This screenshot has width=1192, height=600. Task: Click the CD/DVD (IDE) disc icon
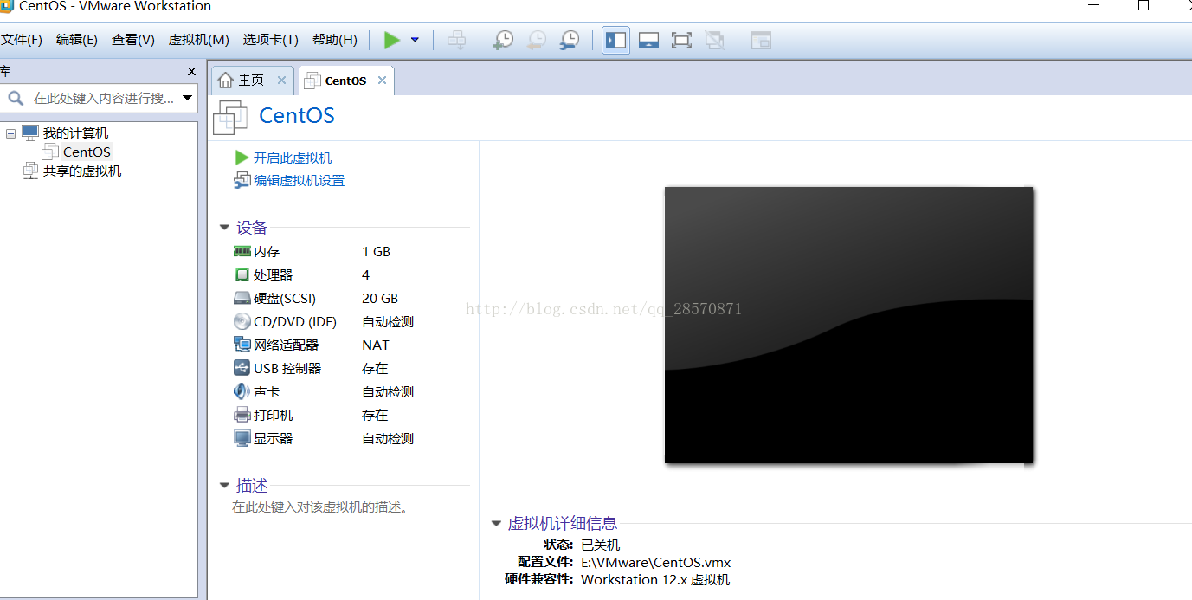point(242,321)
